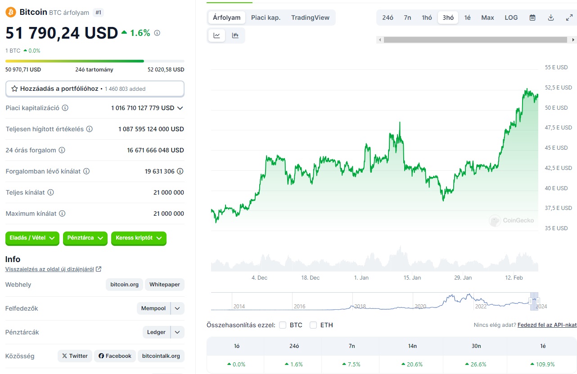
Task: Select 1hó time range
Action: coord(427,18)
